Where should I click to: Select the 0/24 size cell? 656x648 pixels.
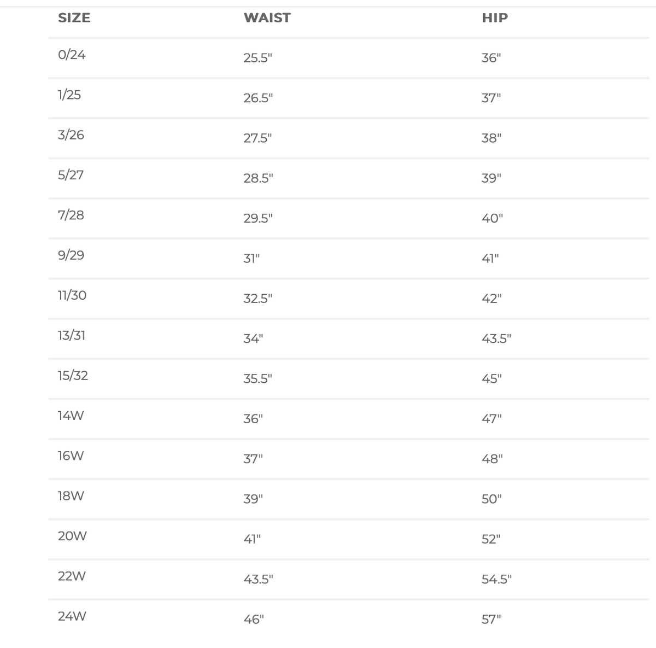pyautogui.click(x=72, y=55)
